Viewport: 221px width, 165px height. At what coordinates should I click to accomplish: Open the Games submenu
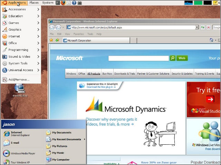tap(21, 23)
